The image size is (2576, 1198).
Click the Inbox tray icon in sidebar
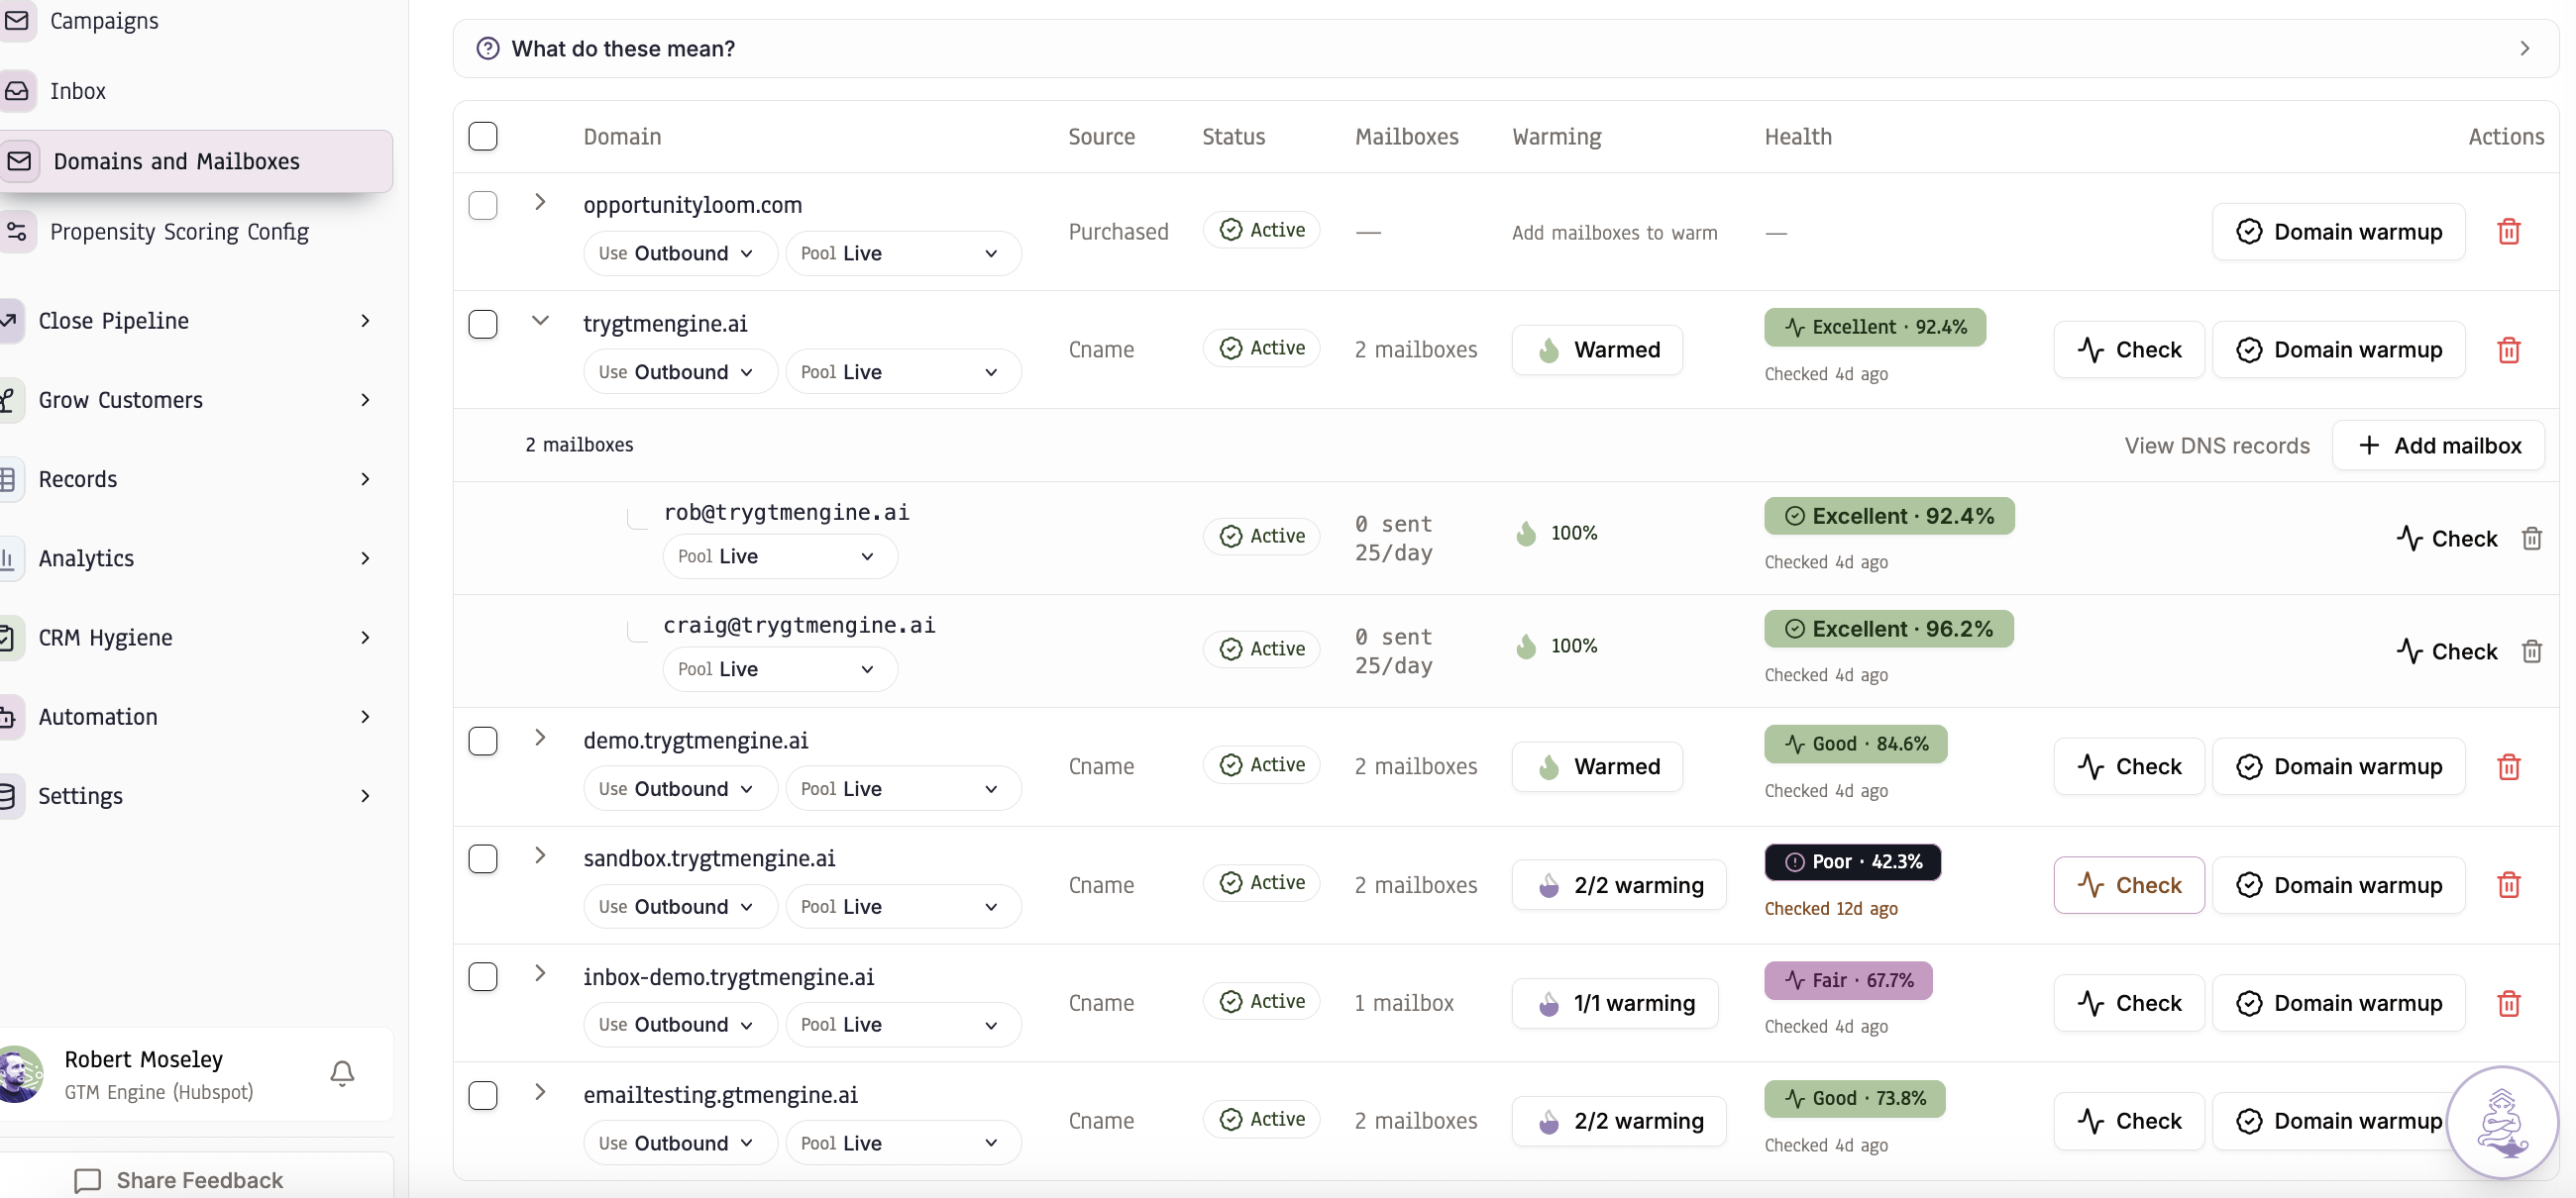[x=17, y=91]
